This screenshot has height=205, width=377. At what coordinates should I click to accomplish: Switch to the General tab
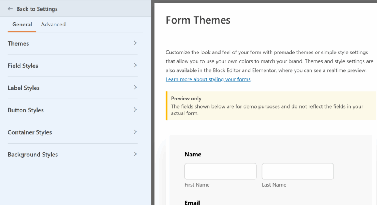pyautogui.click(x=22, y=24)
